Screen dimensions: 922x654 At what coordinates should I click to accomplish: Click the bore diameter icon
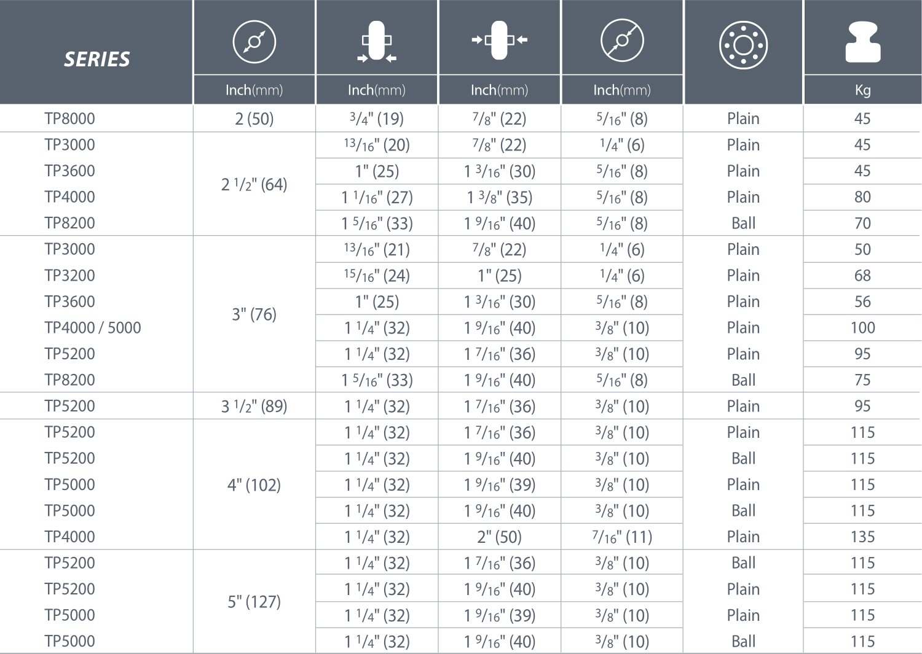(x=622, y=41)
